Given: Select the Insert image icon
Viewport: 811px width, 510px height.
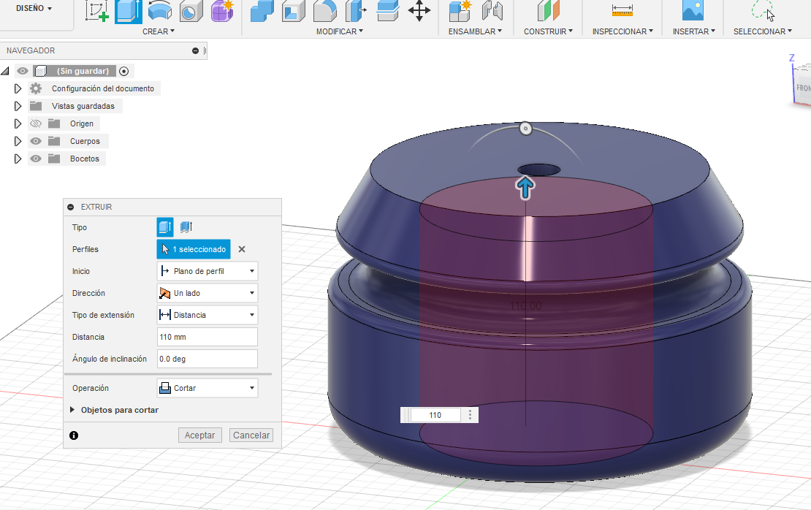Looking at the screenshot, I should pos(692,10).
